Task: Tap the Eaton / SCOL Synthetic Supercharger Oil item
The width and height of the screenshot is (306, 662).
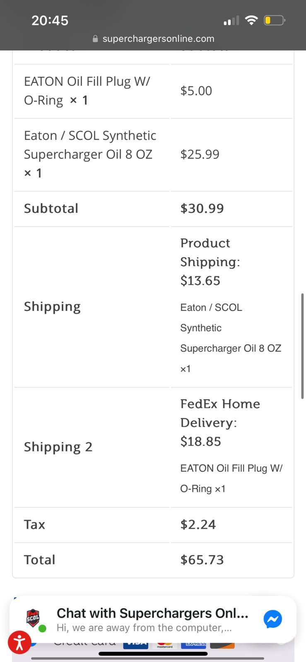Action: coord(90,154)
